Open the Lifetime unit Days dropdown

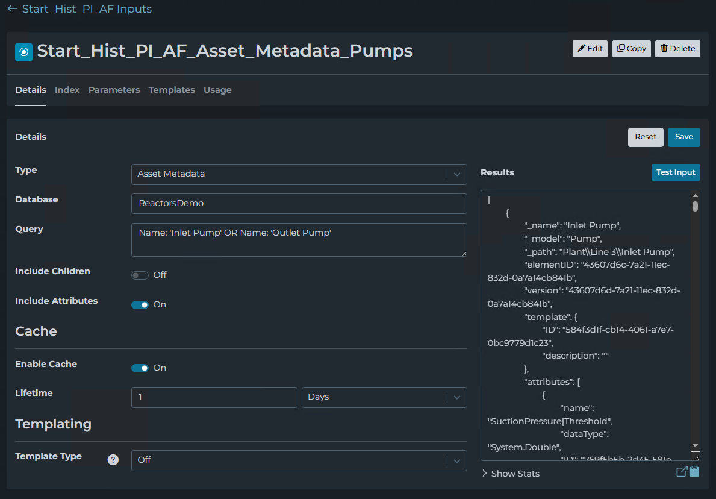click(x=384, y=398)
